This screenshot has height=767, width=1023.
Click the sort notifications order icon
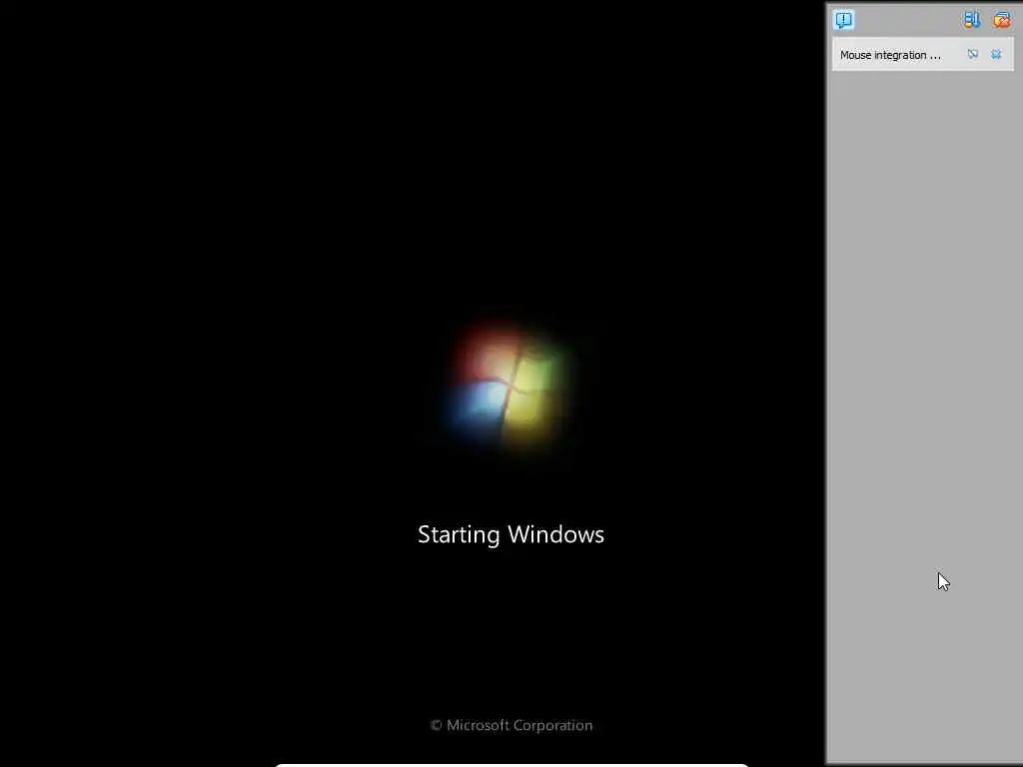point(971,20)
